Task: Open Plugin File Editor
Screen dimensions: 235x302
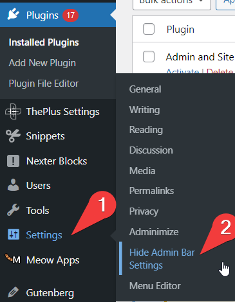Action: 44,84
